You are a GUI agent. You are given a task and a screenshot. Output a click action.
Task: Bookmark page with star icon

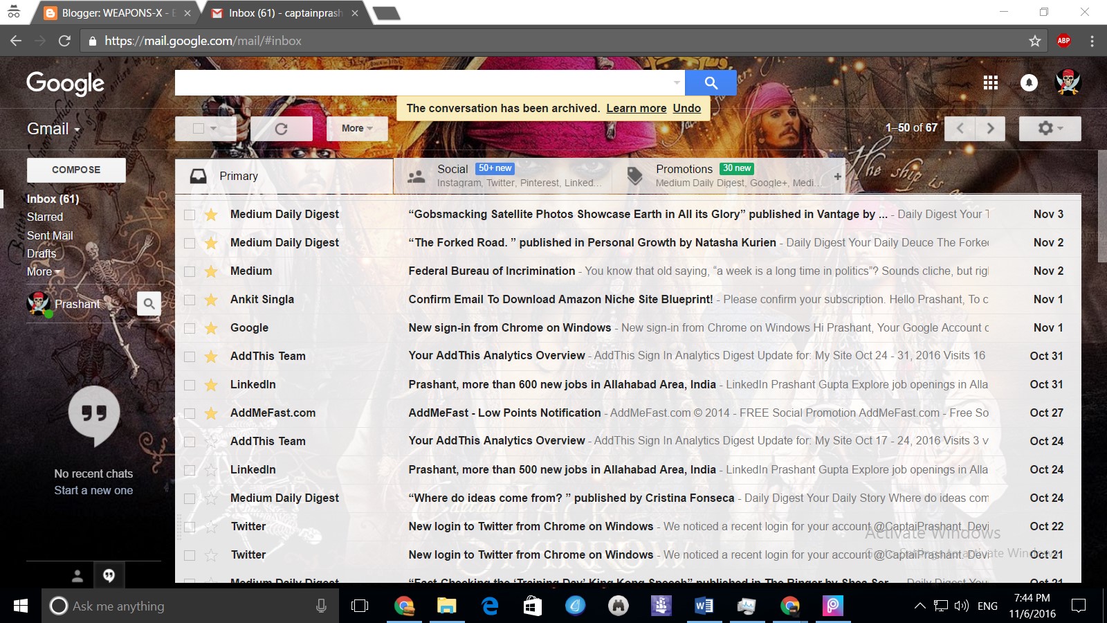click(x=1035, y=41)
